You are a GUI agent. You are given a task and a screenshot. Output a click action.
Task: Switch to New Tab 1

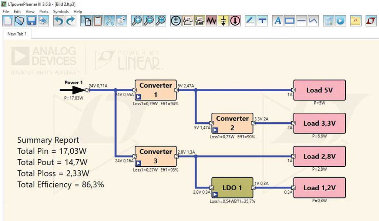click(x=17, y=34)
